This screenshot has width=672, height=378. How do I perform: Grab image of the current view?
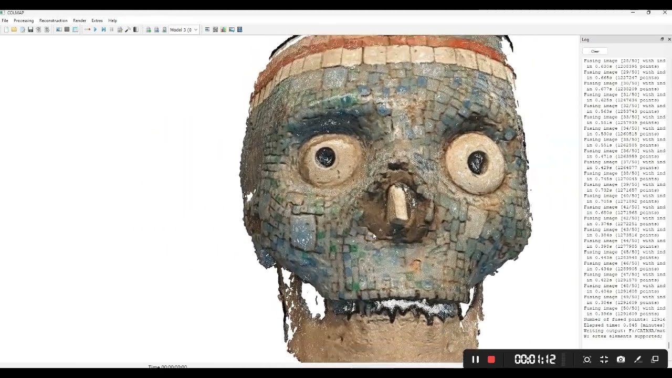pyautogui.click(x=232, y=30)
